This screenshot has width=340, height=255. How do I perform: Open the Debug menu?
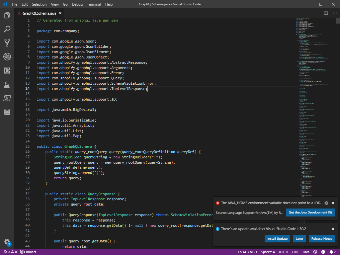click(77, 4)
